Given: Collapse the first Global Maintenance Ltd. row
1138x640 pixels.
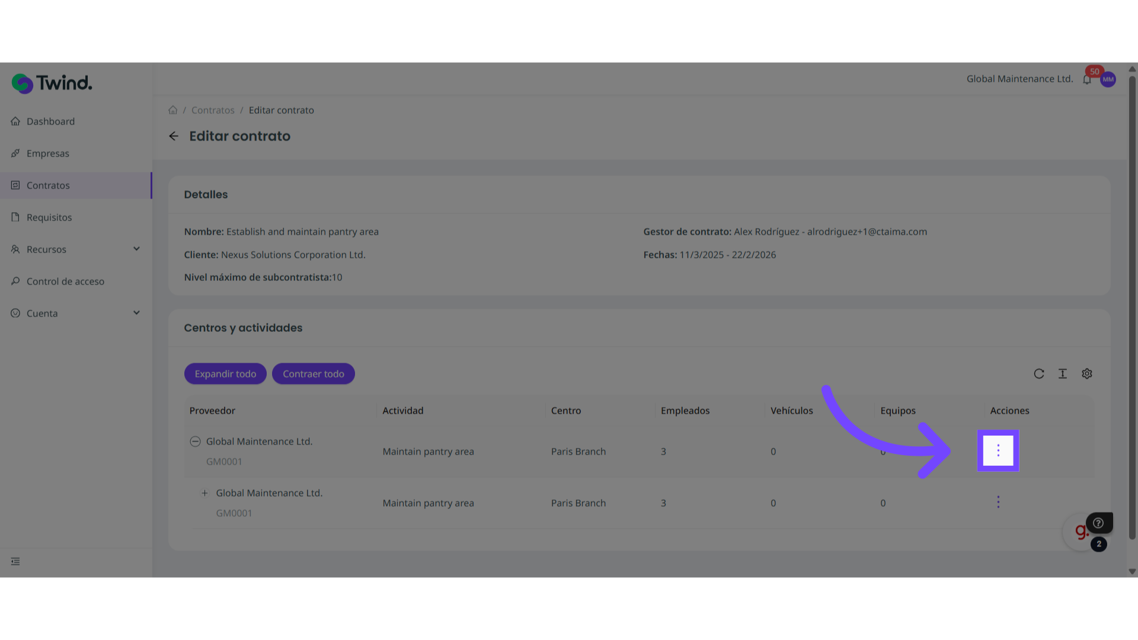Looking at the screenshot, I should pos(195,441).
